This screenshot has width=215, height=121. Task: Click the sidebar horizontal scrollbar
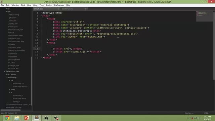coord(10,110)
